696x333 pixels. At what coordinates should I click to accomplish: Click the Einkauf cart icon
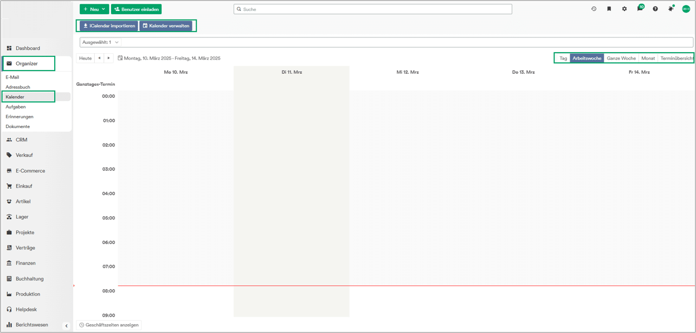(9, 186)
